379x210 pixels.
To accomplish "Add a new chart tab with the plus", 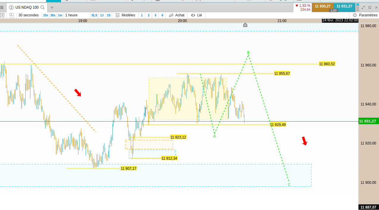I will click(52, 7).
